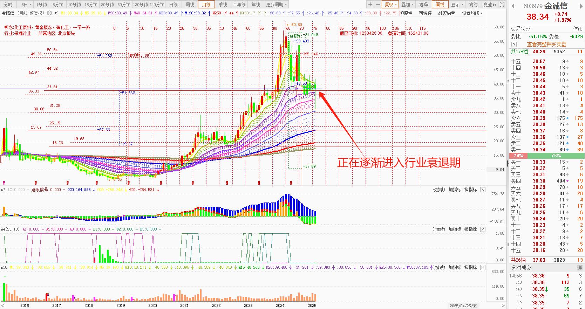Viewport: 585px width, 309px height.
Task: Click 加指标 in the A18 panel
Action: (x=455, y=267)
